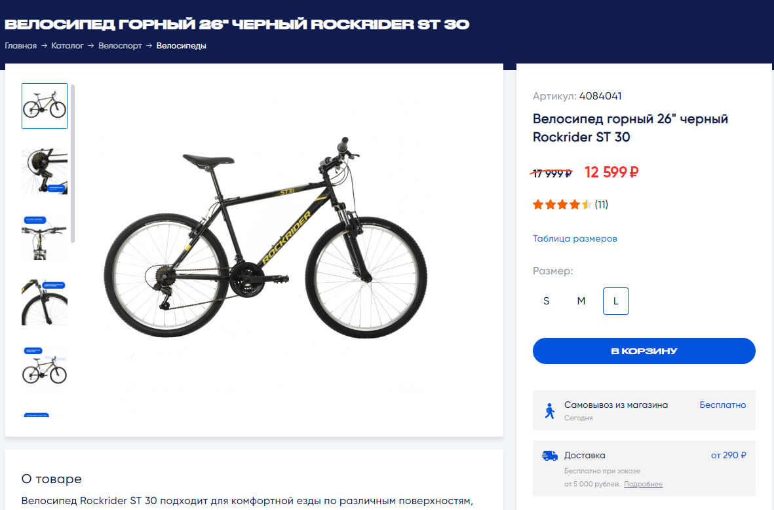Image resolution: width=774 pixels, height=510 pixels.
Task: Add bike to cart with В корзину
Action: coord(644,351)
